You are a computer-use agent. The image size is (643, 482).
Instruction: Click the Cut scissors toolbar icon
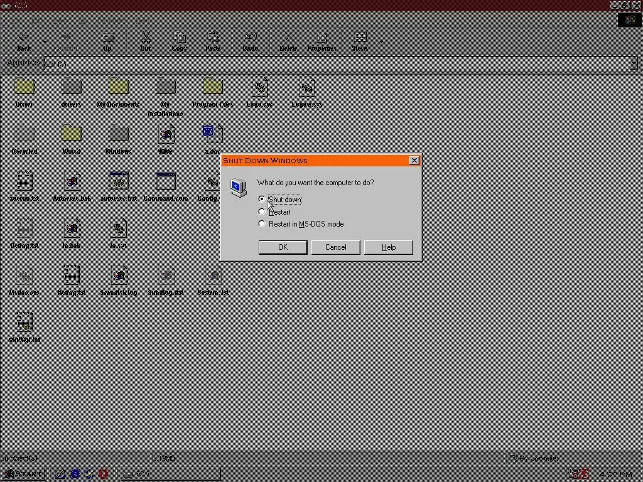146,41
